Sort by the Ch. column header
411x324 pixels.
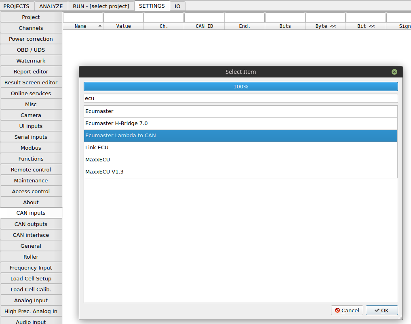click(x=164, y=26)
